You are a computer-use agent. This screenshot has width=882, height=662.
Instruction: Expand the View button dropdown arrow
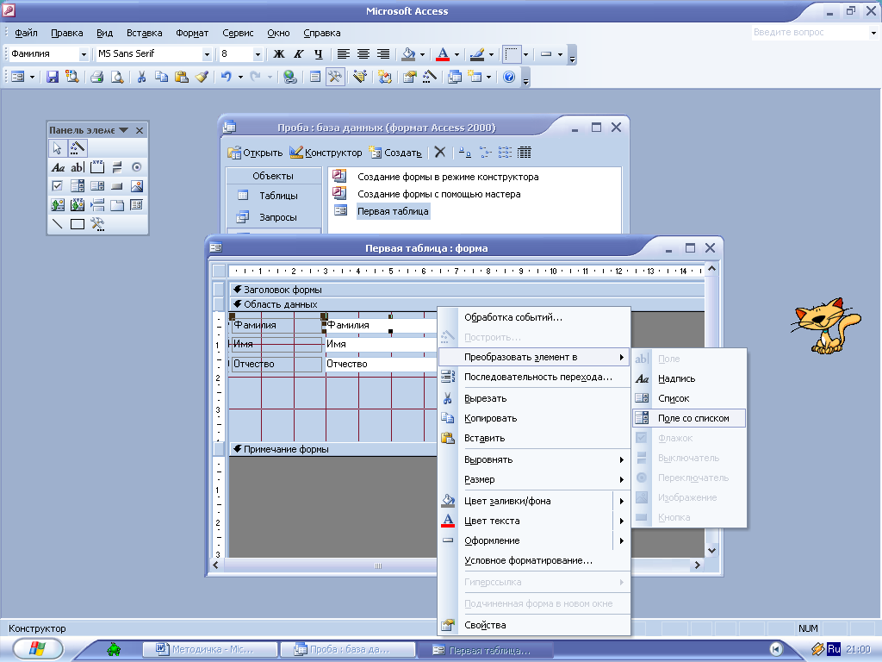click(x=32, y=77)
